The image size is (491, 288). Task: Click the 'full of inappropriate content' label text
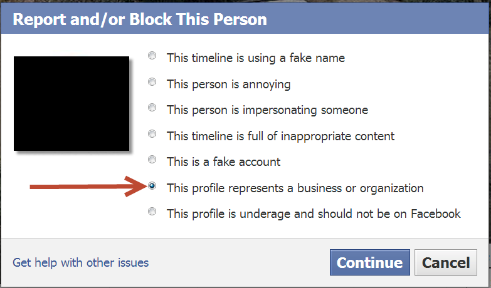click(x=280, y=136)
